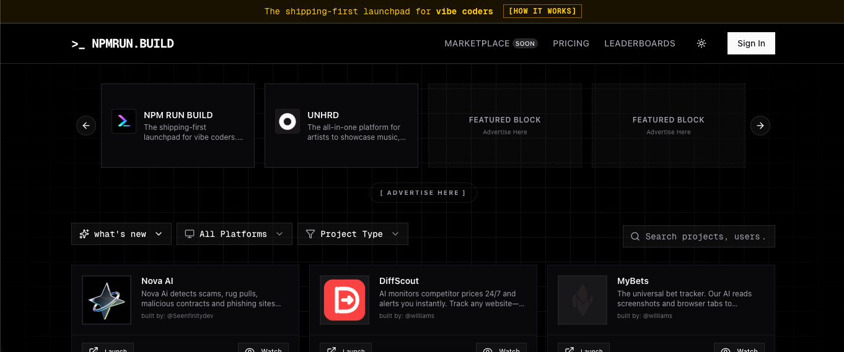Screen dimensions: 844x352
Task: Go to the Pricing page
Action: pos(571,43)
